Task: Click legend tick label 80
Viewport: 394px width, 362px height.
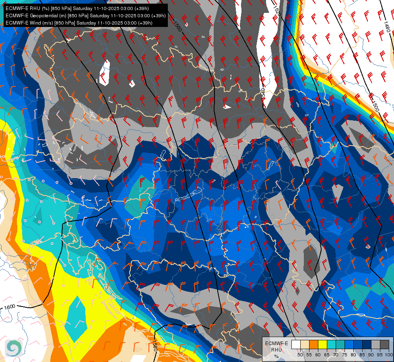Action: pos(353,355)
